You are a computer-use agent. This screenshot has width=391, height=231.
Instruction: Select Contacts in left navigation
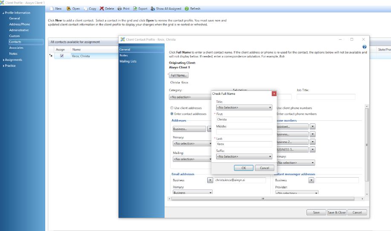26,42
